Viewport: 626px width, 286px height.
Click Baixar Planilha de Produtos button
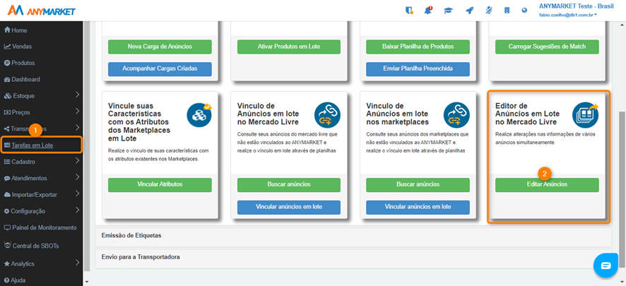coord(418,47)
